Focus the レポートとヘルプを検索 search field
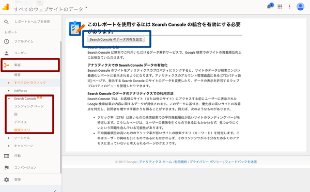 pos(32,22)
